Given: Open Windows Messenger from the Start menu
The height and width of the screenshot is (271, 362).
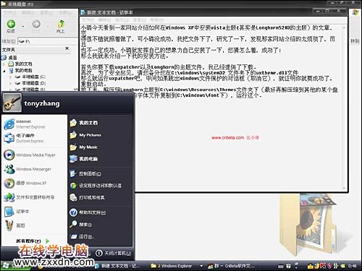Looking at the screenshot, I should pos(34,169).
